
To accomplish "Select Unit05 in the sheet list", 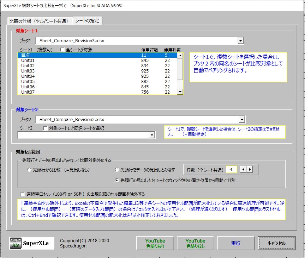I will coord(97,81).
